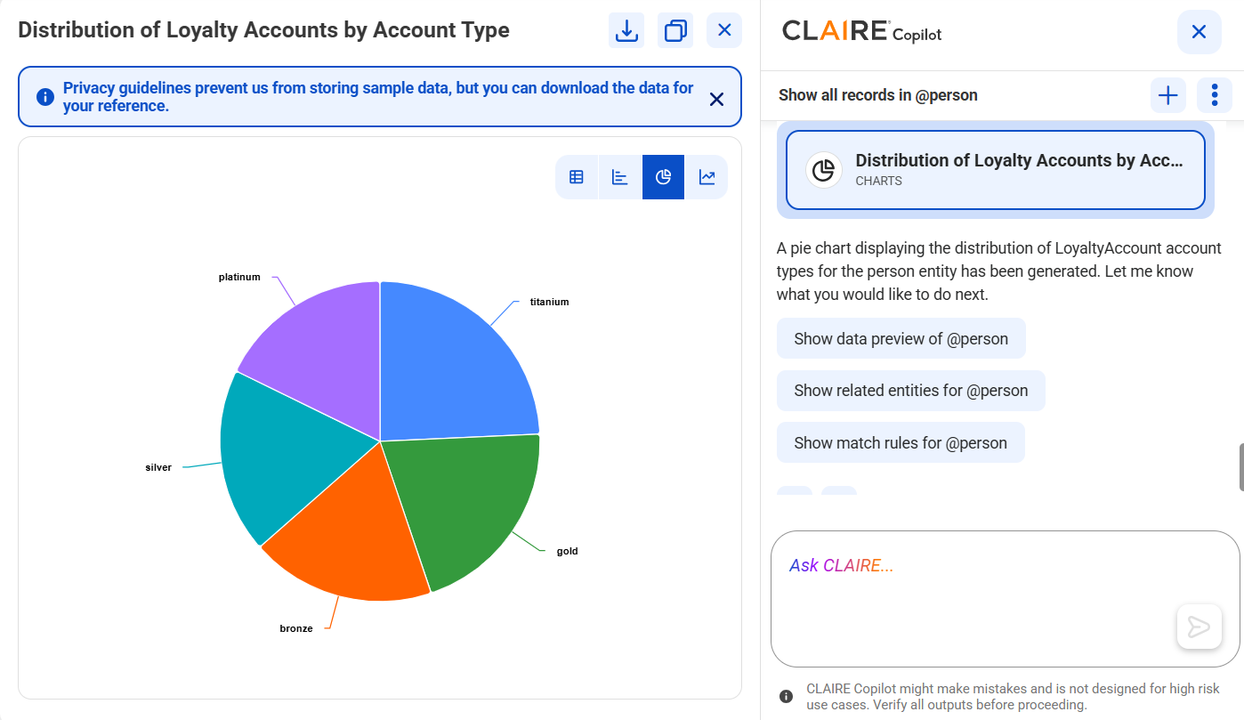The height and width of the screenshot is (720, 1244).
Task: Click Show related entities for @person
Action: tap(911, 391)
